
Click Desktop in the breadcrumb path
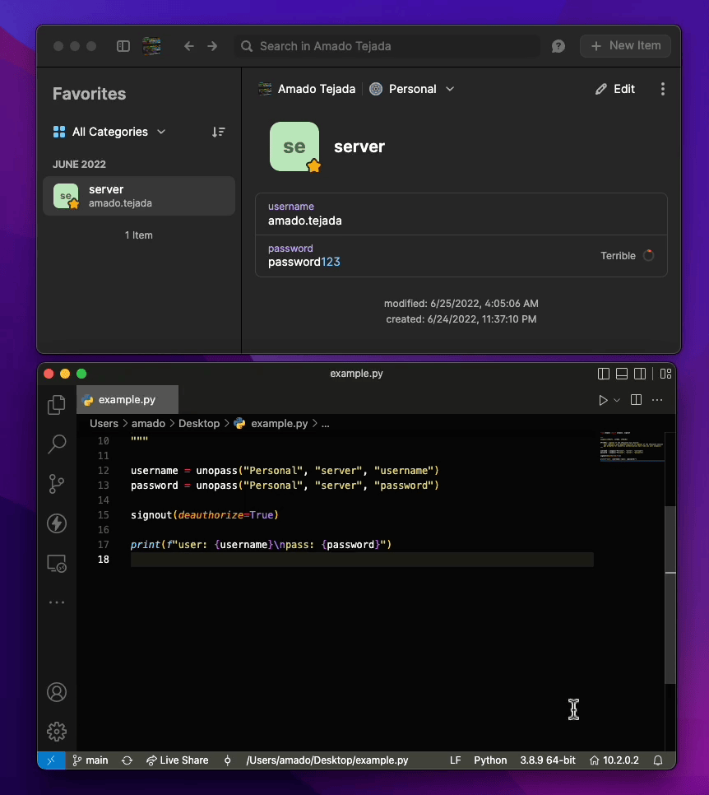pos(199,423)
